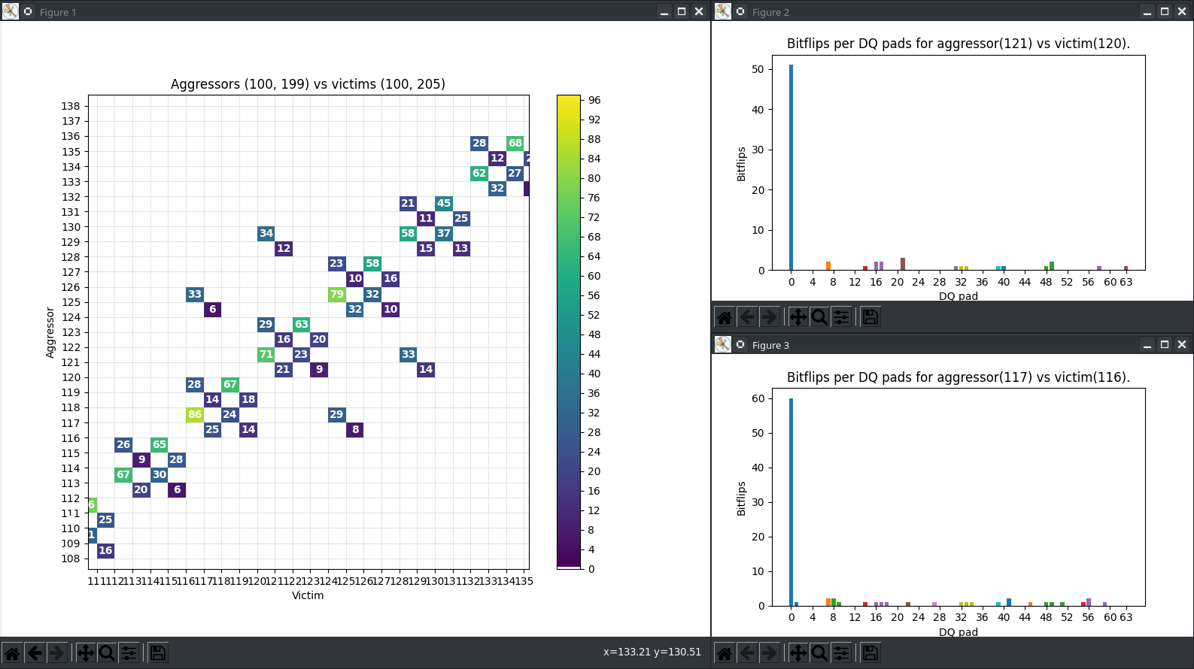
Task: Click heatmap cell with value 68
Action: [x=515, y=143]
